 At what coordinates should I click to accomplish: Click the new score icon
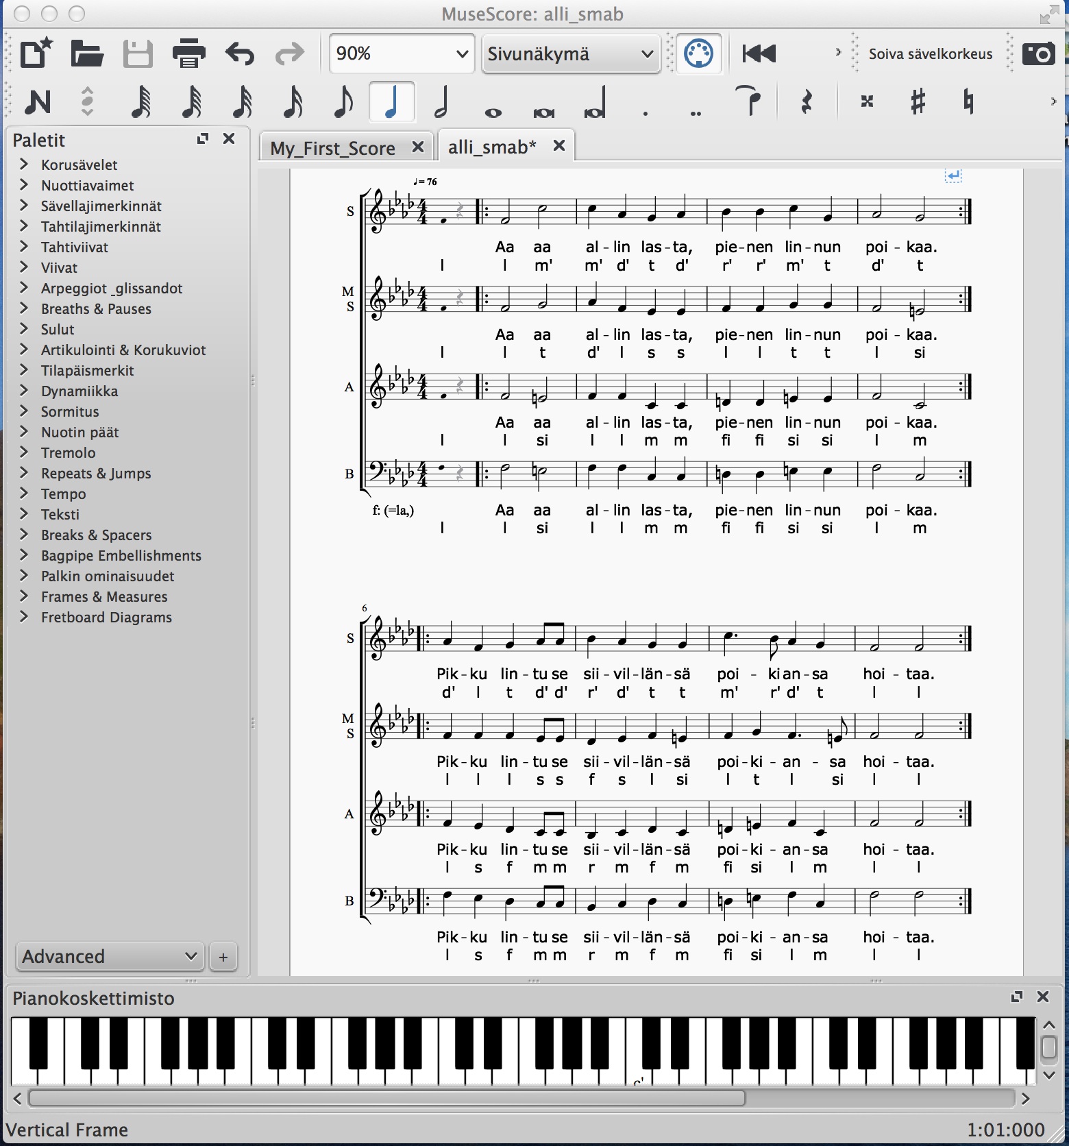[36, 53]
